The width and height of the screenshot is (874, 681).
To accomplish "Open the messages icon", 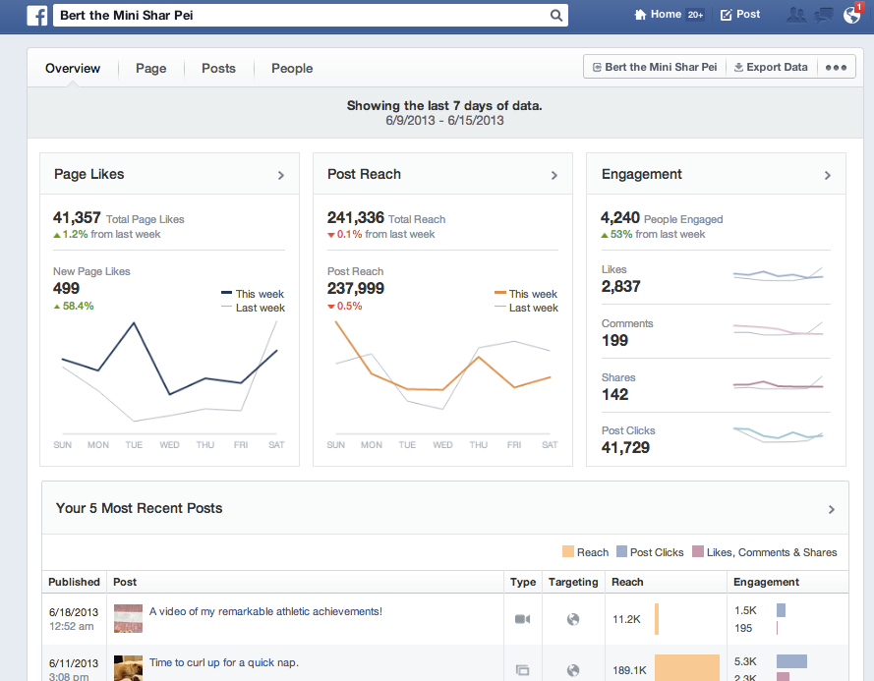I will 824,15.
